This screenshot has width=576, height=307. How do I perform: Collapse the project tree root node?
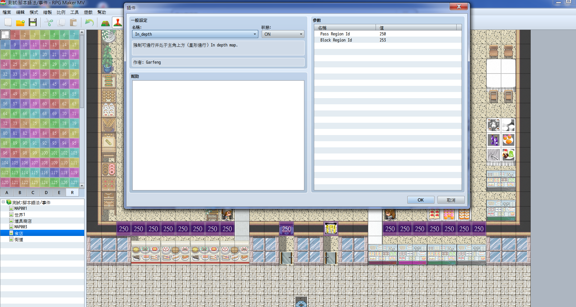tap(3, 202)
